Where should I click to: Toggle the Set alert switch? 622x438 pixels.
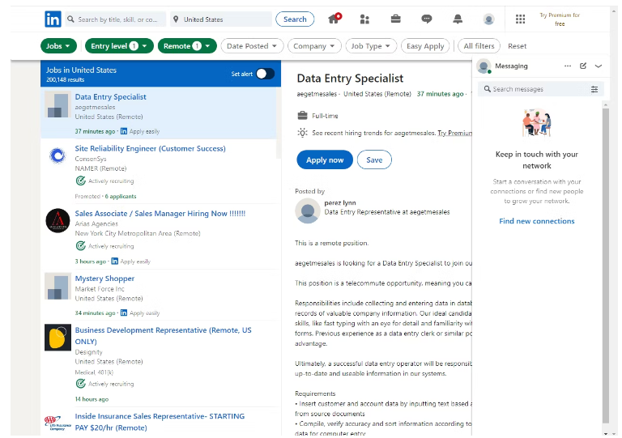point(265,74)
